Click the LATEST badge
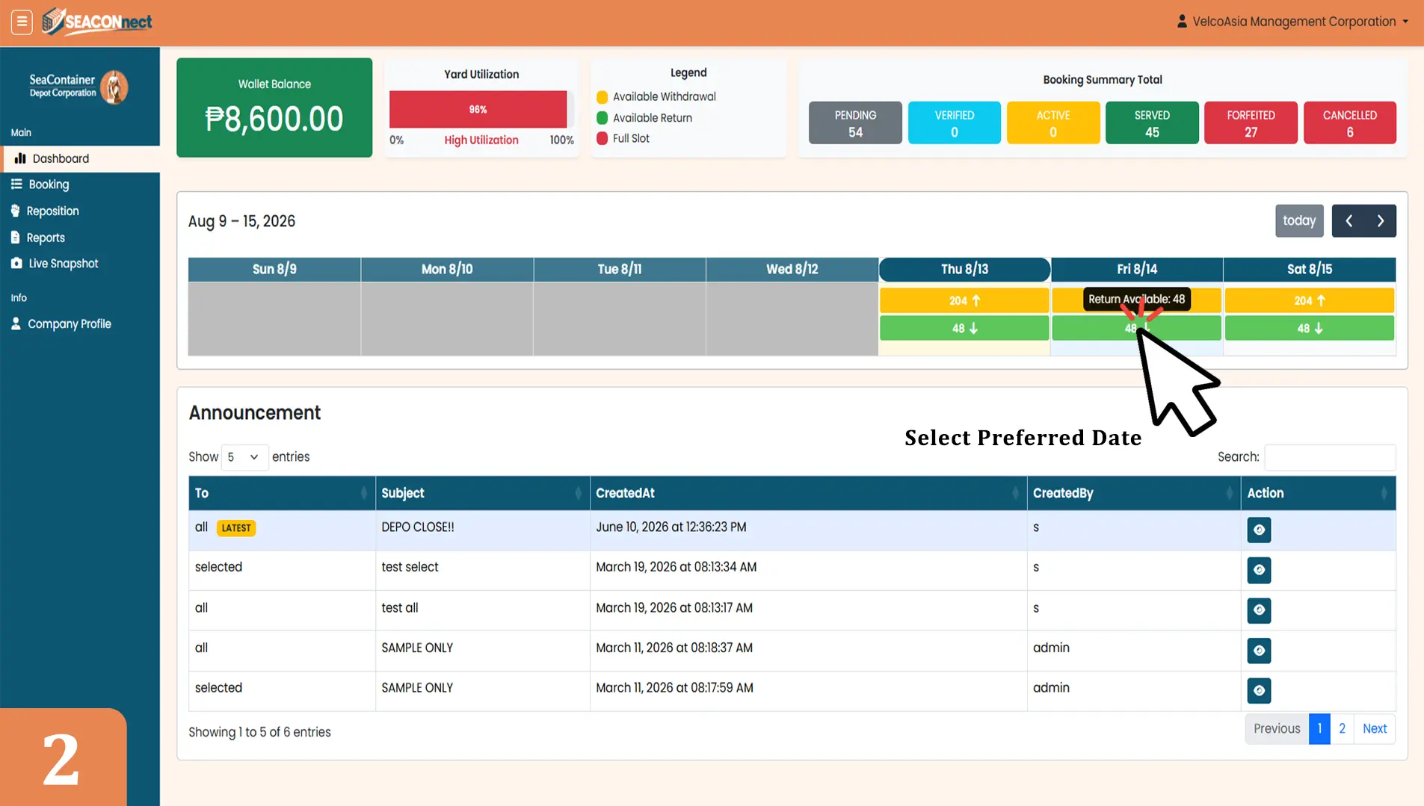 (236, 528)
